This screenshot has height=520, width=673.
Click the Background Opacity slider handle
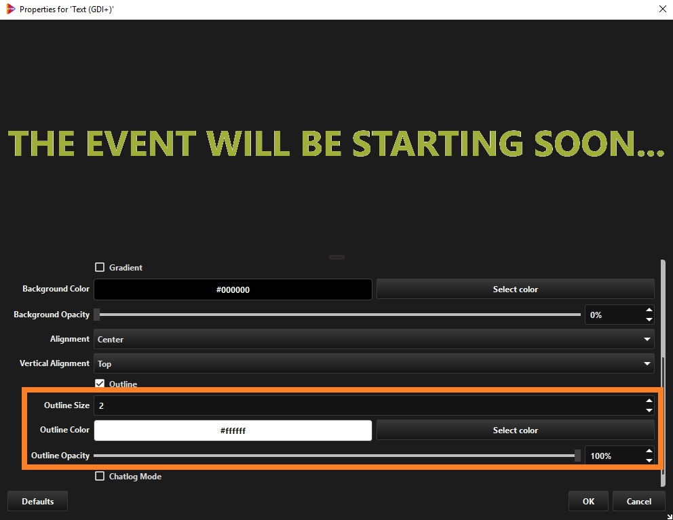(97, 315)
